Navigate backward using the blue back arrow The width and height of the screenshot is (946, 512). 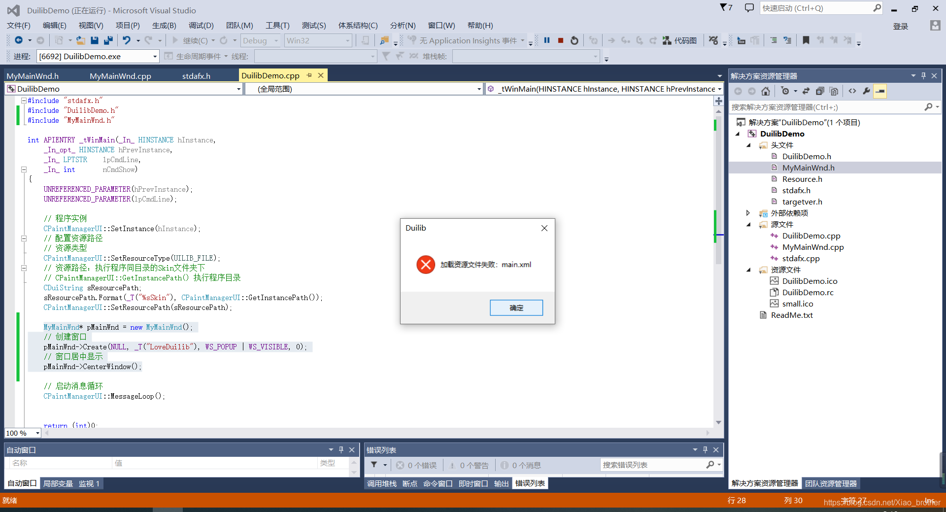click(x=19, y=40)
